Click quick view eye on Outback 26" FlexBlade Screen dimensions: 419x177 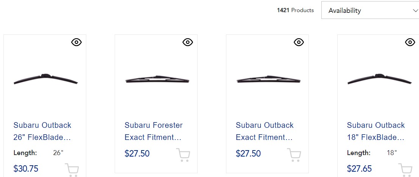[76, 42]
